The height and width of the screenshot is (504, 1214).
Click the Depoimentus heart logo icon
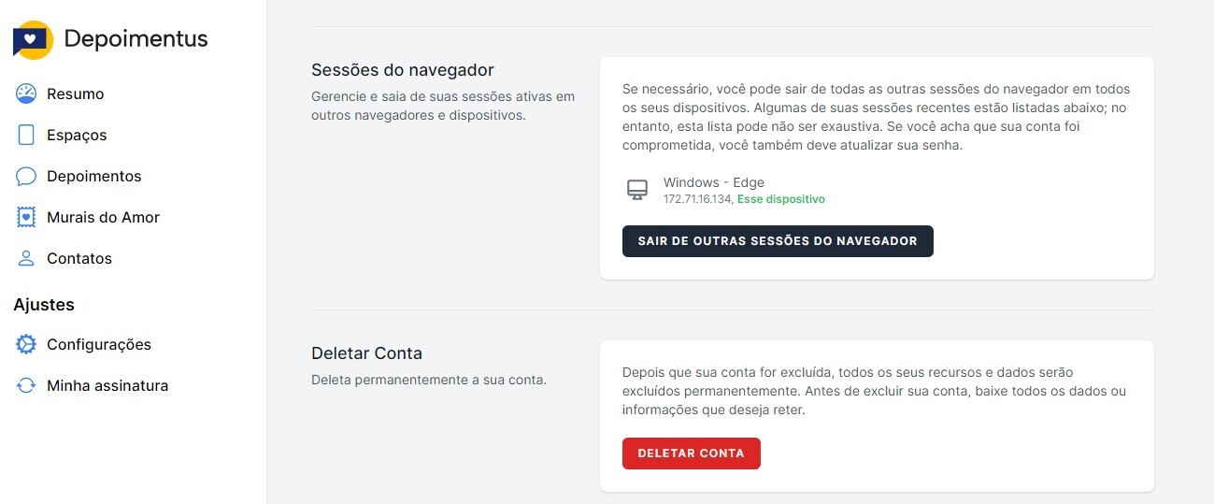tap(33, 40)
